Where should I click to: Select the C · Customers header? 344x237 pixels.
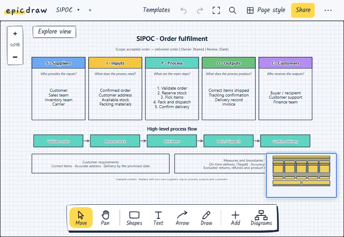[286, 63]
